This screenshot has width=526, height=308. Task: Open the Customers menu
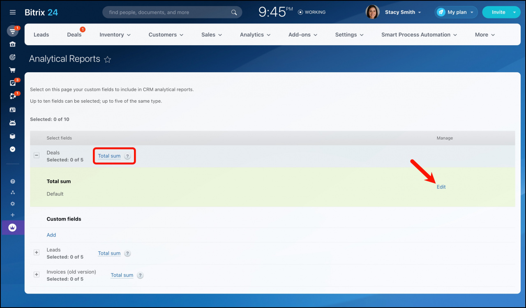click(166, 34)
